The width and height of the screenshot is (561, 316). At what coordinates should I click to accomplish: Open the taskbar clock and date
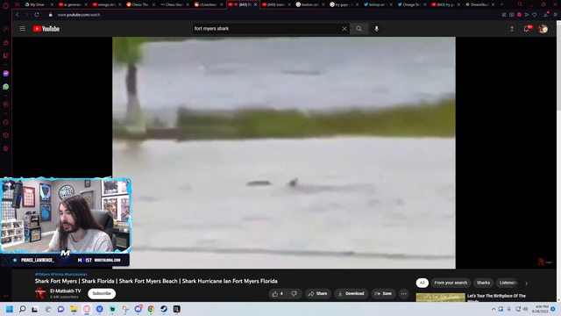click(540, 309)
